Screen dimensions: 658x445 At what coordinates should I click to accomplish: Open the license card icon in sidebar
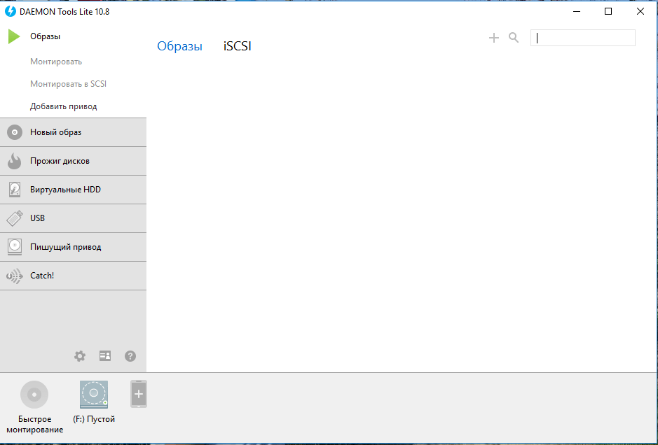tap(105, 356)
